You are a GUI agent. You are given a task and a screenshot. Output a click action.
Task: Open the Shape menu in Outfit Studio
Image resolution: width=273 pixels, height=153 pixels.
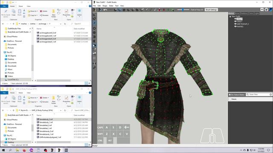tap(105, 6)
